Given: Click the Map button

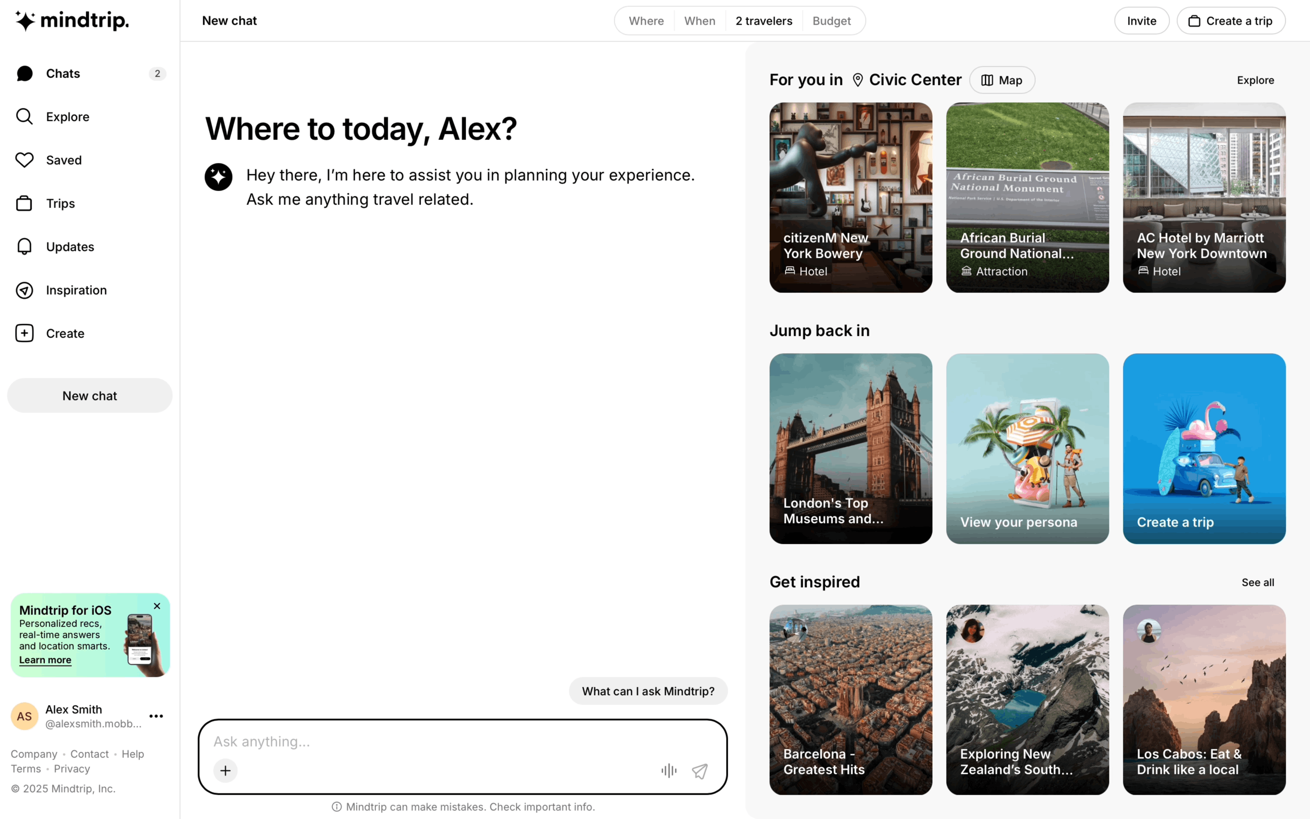Looking at the screenshot, I should (1002, 80).
